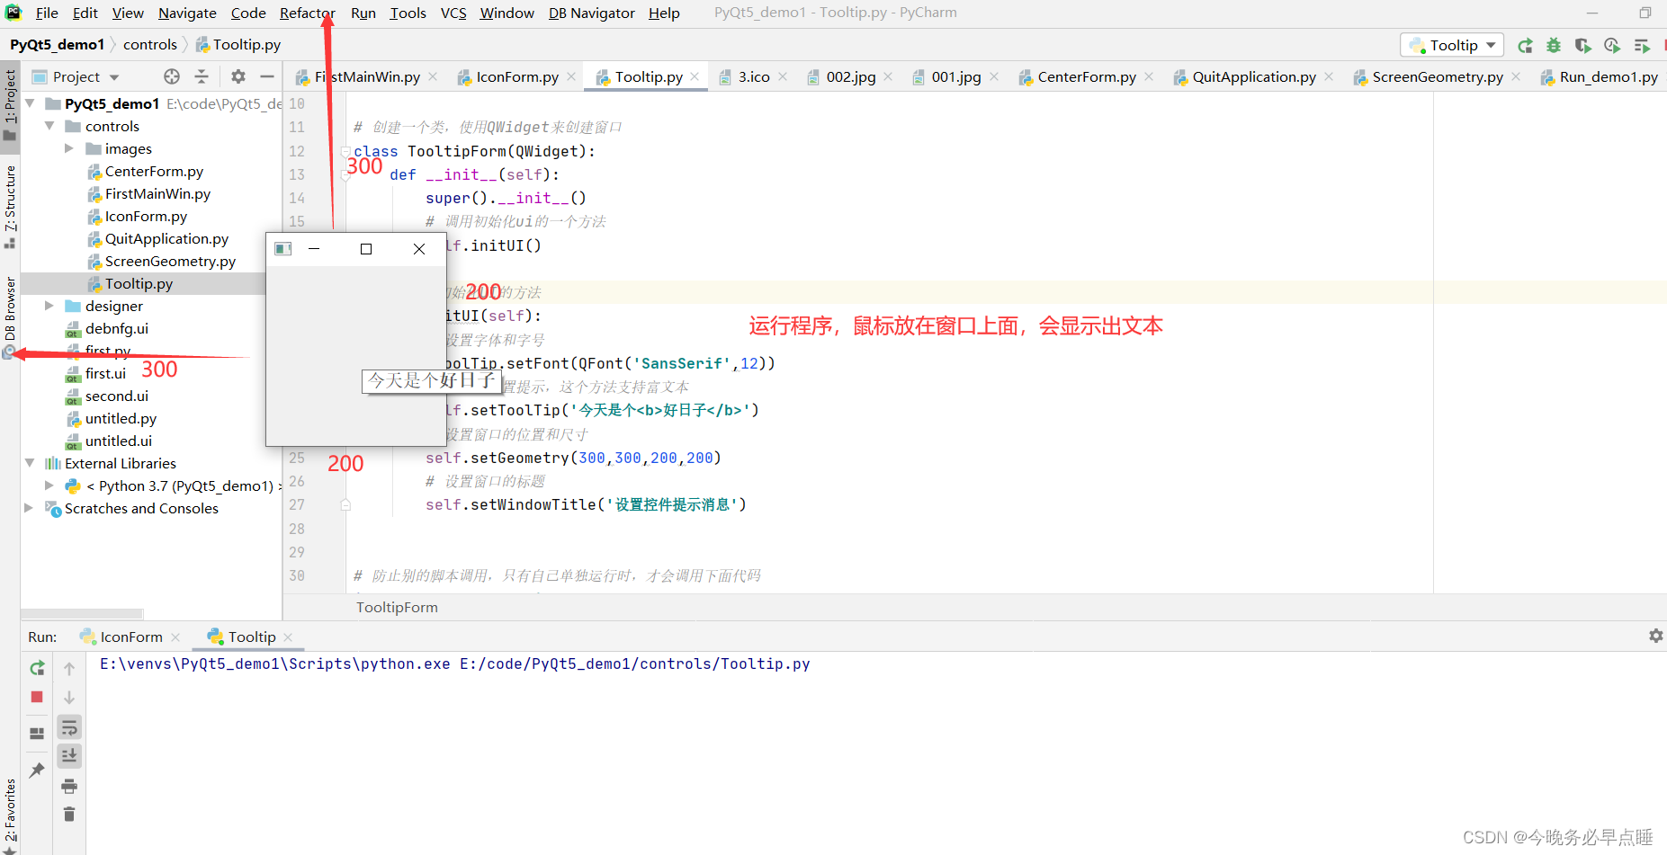The image size is (1667, 855).
Task: Open the Structure side tool tab
Action: (x=10, y=206)
